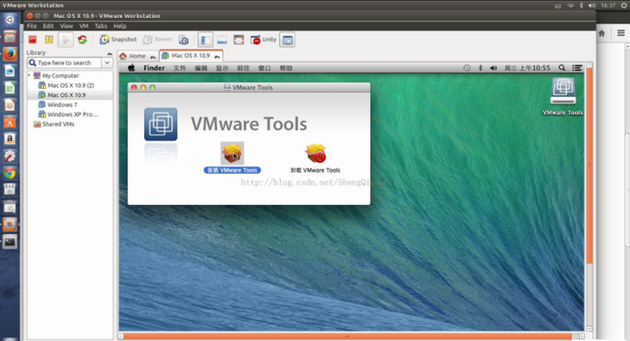The image size is (630, 341).
Task: Open the 帮助 menu in Finder
Action: click(286, 68)
